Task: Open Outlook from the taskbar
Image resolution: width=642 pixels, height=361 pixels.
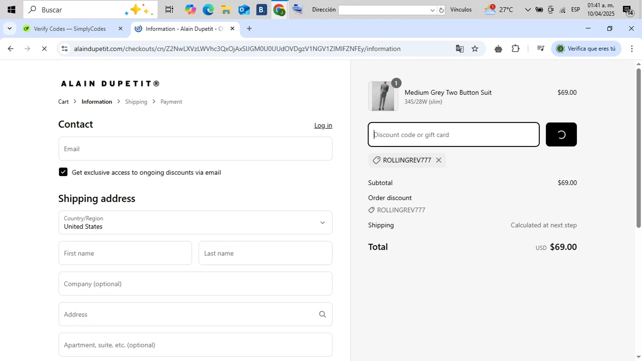Action: [x=244, y=9]
